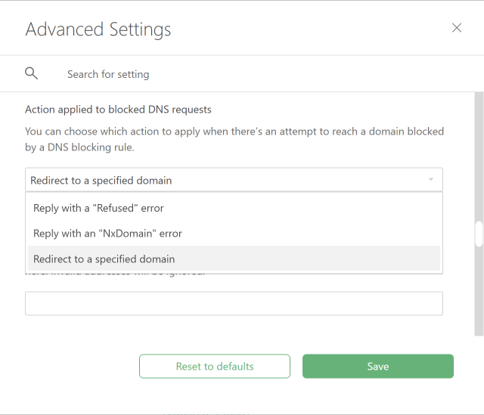Choose "Reply with an NxDomain error" option

(107, 234)
